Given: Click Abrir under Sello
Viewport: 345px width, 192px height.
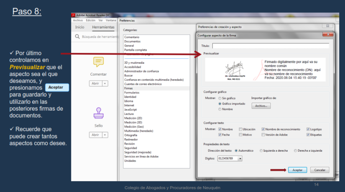Looking at the screenshot, I should (x=95, y=135).
